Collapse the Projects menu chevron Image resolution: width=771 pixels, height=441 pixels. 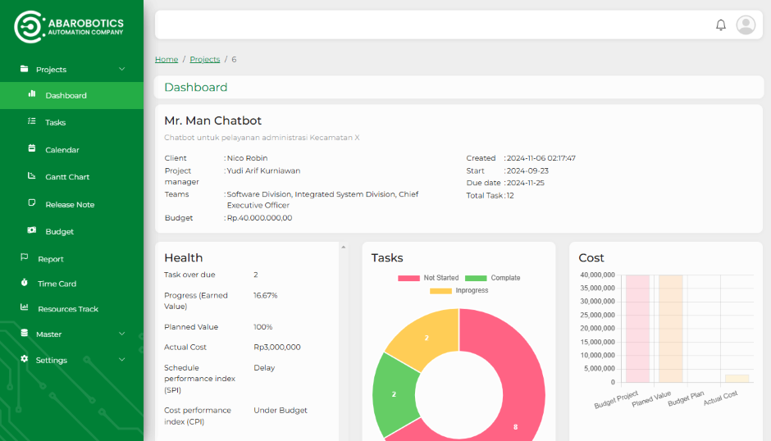(x=122, y=70)
